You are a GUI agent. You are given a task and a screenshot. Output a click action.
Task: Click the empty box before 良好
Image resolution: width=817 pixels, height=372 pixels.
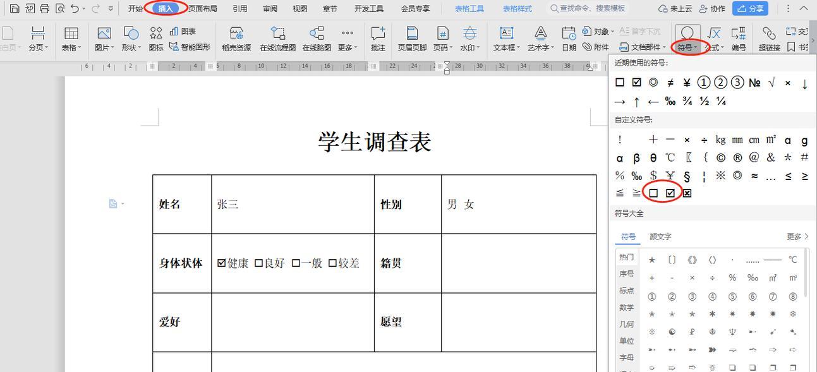pos(258,263)
